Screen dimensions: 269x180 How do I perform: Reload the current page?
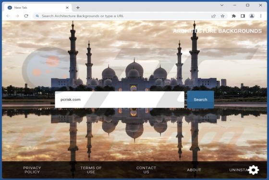click(26, 16)
